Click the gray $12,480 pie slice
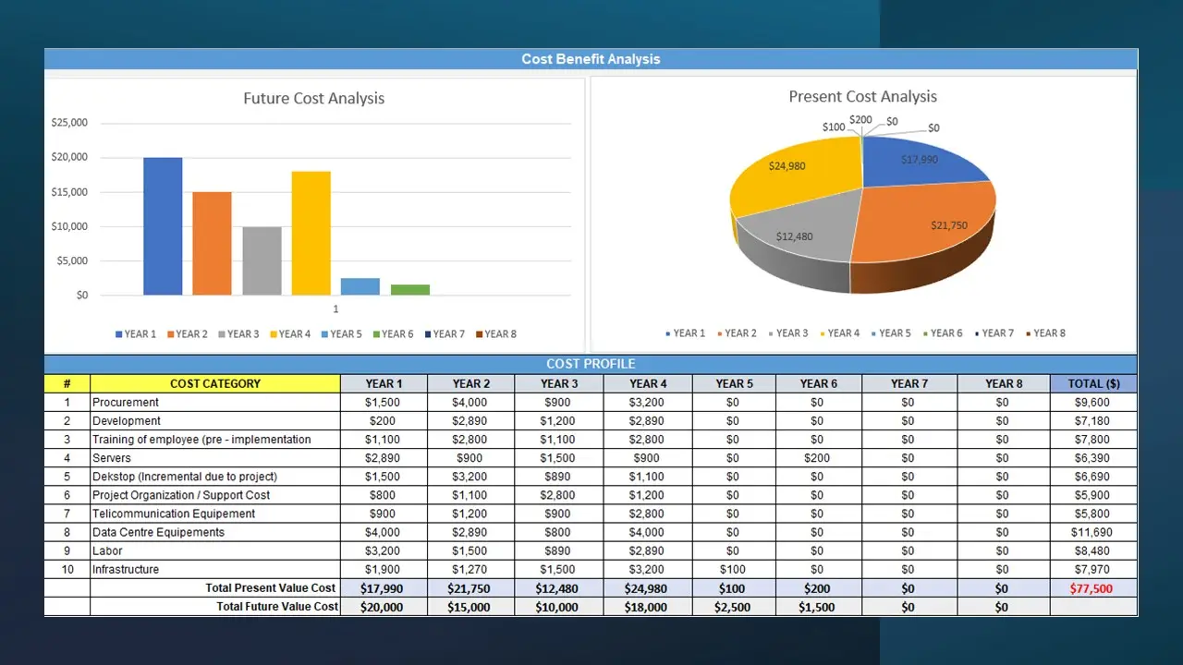Viewport: 1183px width, 665px height. tap(795, 233)
